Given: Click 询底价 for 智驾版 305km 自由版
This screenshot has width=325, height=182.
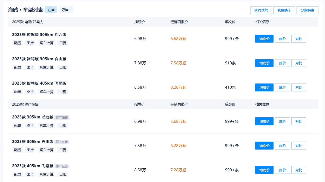Looking at the screenshot, I should coord(264,63).
